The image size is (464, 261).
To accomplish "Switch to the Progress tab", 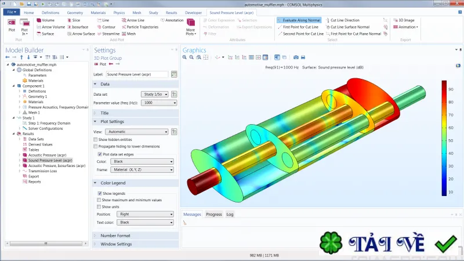I will 214,214.
